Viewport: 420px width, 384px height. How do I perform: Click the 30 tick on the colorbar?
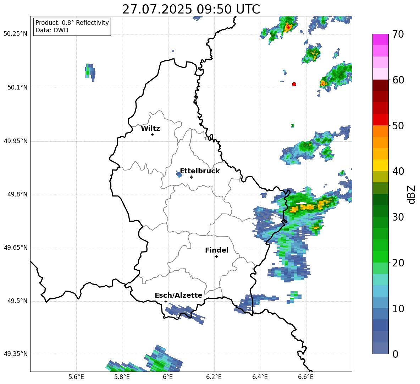[x=398, y=217]
